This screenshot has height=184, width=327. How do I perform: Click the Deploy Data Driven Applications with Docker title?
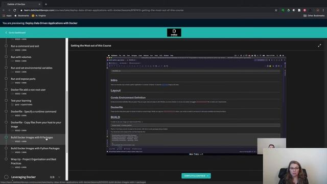(51, 23)
